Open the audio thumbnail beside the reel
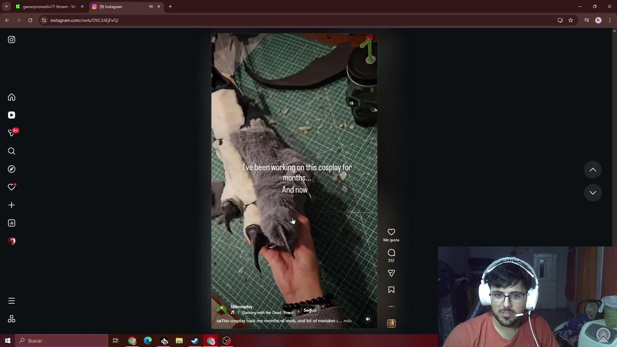This screenshot has width=617, height=347. [391, 323]
